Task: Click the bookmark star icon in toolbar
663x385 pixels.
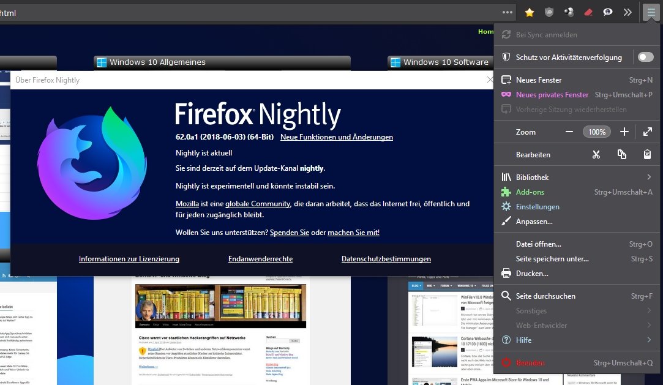Action: coord(529,13)
